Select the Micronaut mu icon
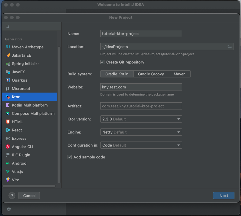Image resolution: width=241 pixels, height=216 pixels. click(8, 88)
